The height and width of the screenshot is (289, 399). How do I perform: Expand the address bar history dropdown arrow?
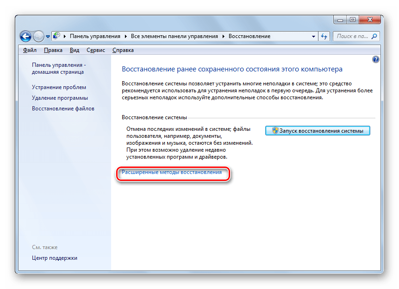pyautogui.click(x=312, y=36)
